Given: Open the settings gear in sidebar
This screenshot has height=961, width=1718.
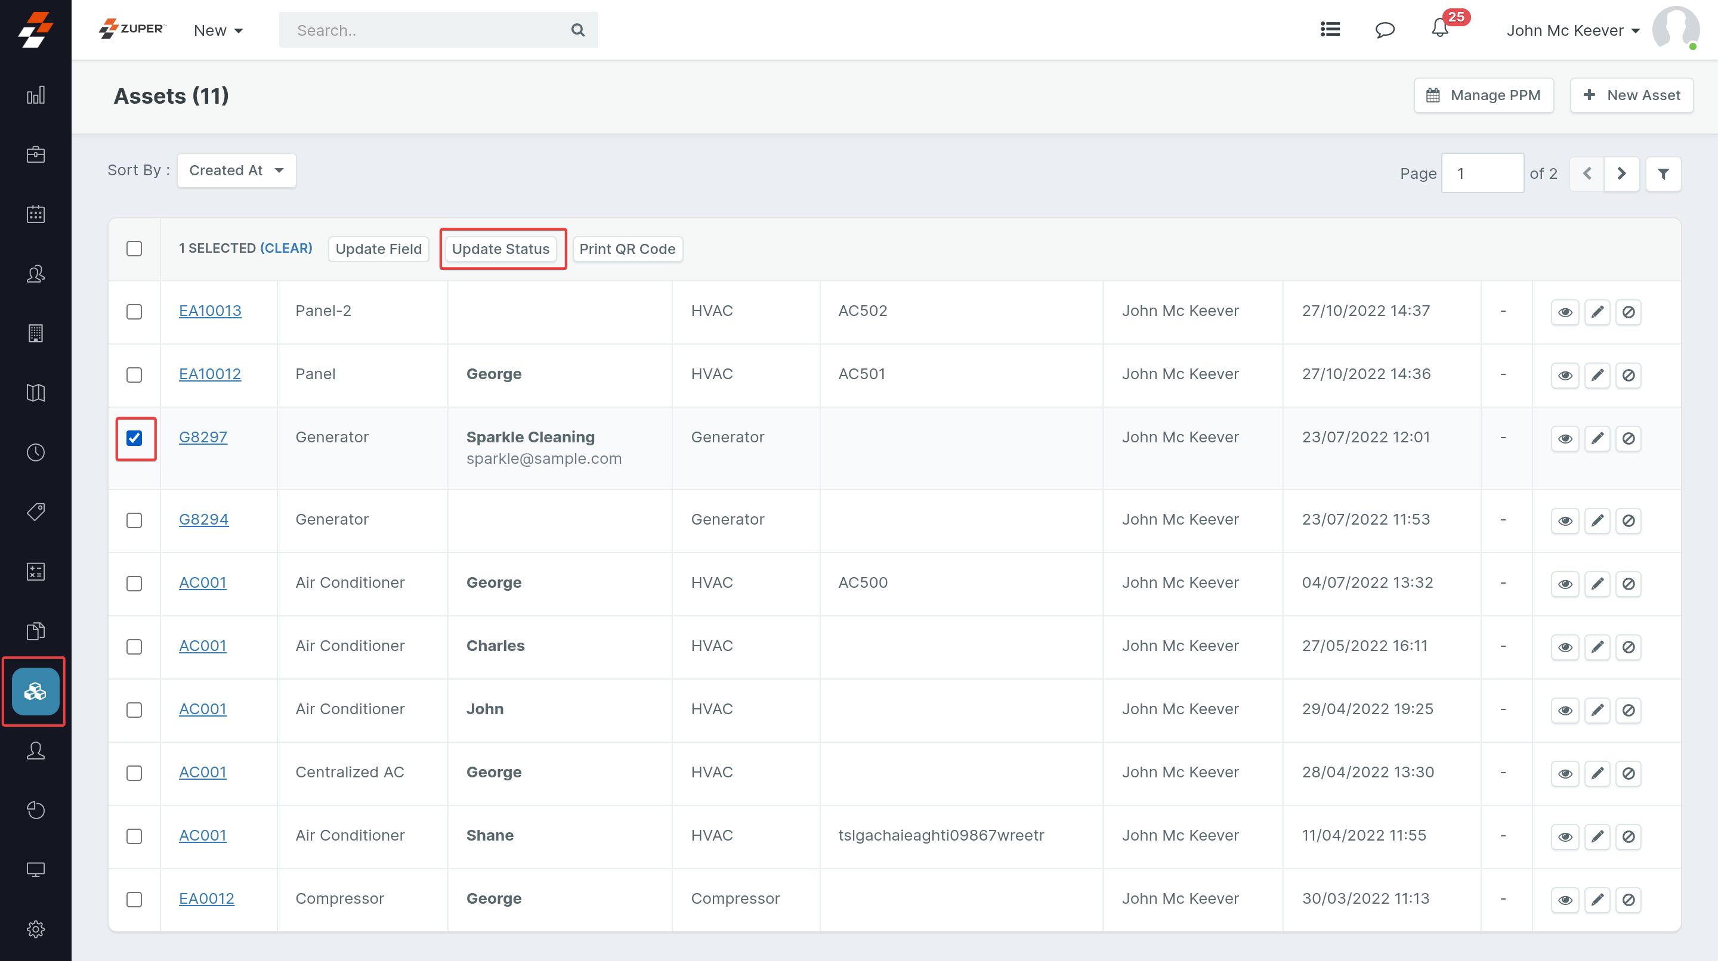Looking at the screenshot, I should pos(35,928).
